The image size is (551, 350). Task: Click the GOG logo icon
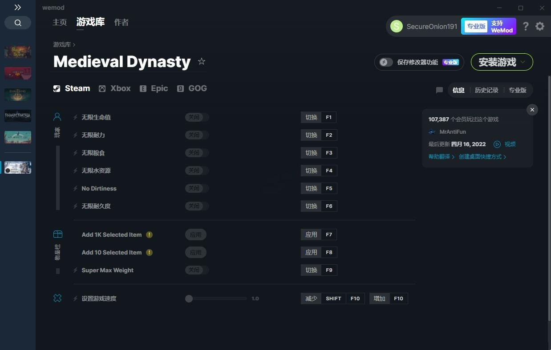point(180,88)
